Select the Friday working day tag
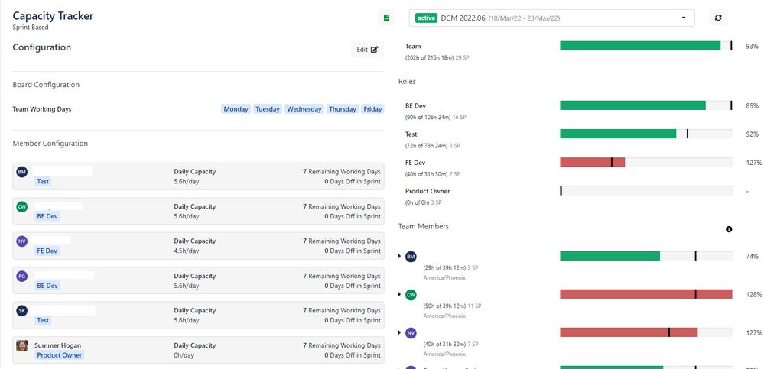Viewport: 764px width, 369px height. (372, 109)
